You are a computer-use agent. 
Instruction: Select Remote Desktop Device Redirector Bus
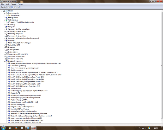[23, 111]
